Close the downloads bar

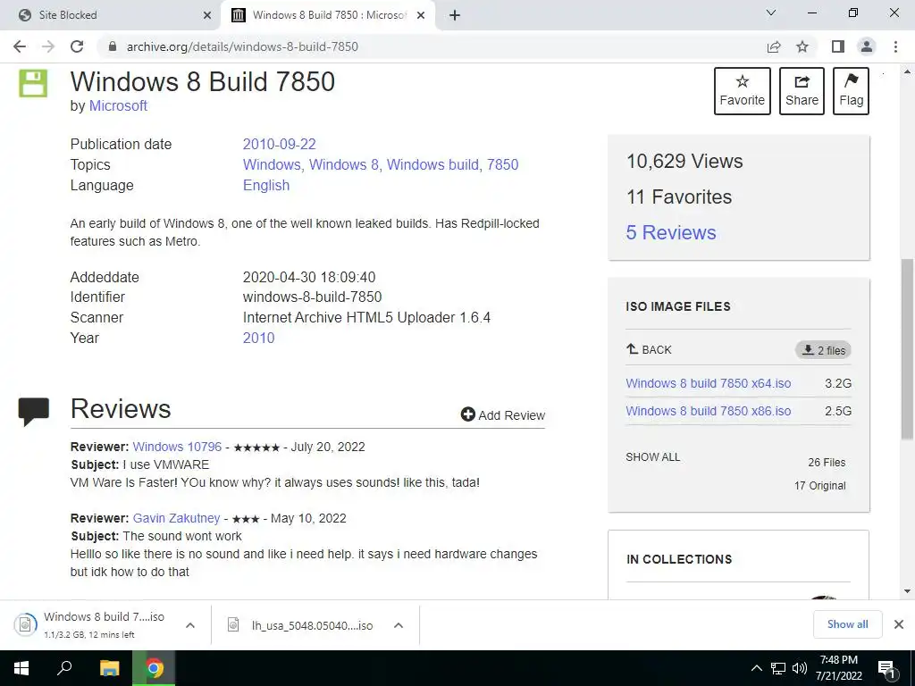click(x=899, y=624)
